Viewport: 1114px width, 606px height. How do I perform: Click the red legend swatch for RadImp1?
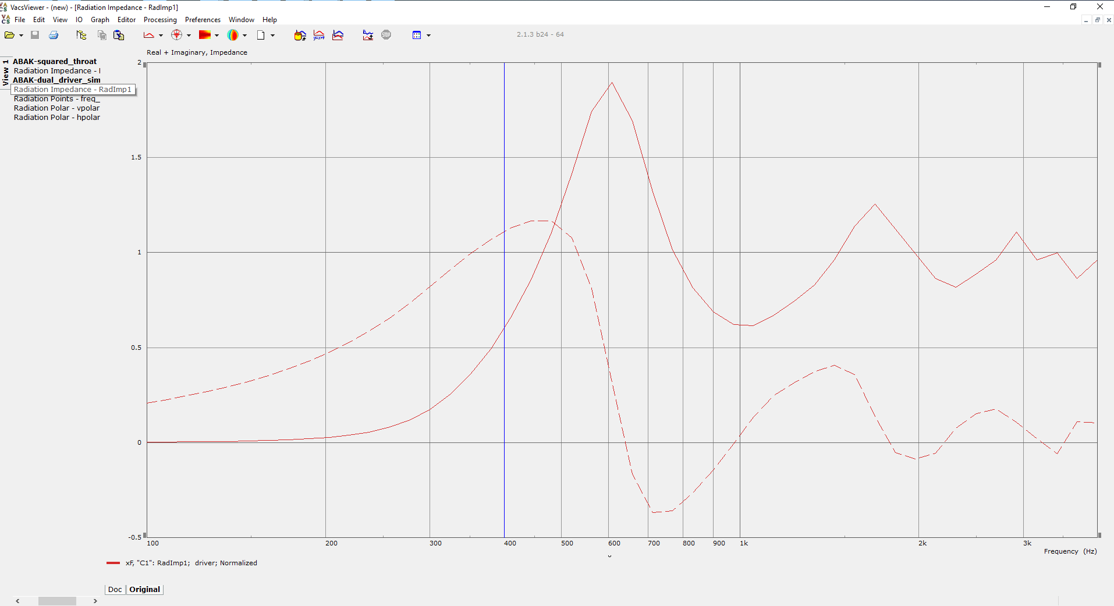pyautogui.click(x=113, y=564)
